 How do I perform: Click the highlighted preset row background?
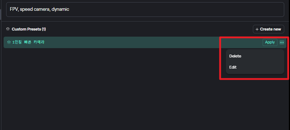129,42
